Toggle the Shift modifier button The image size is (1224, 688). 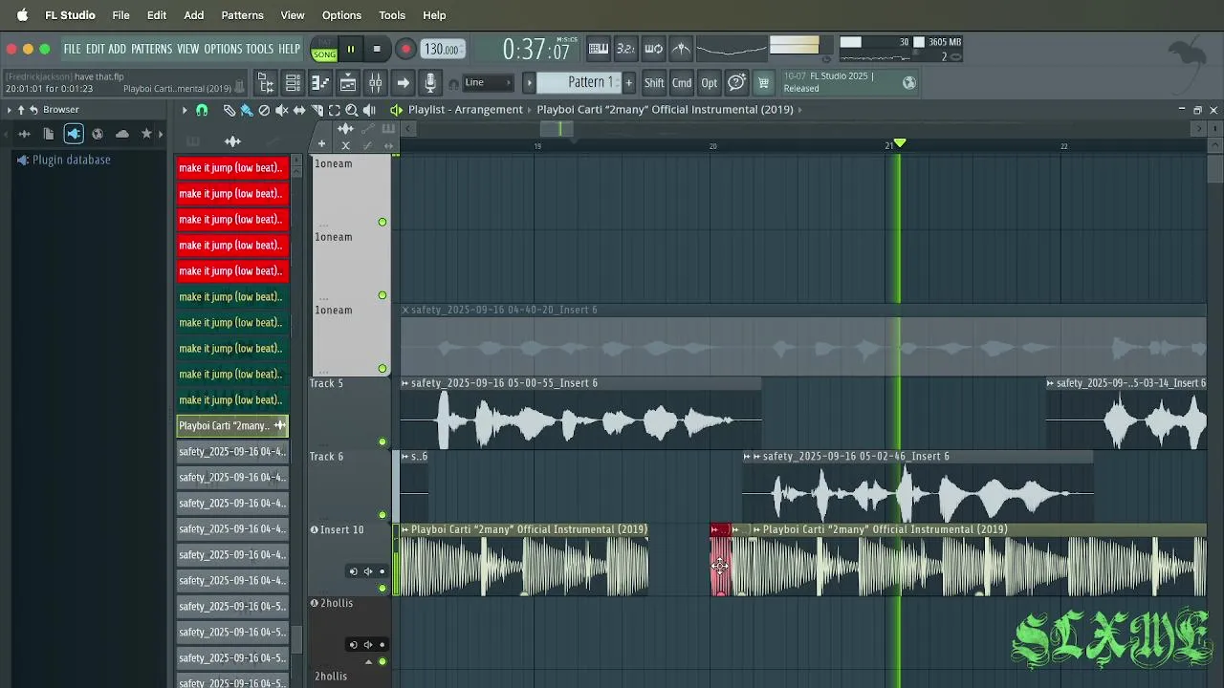(x=654, y=83)
